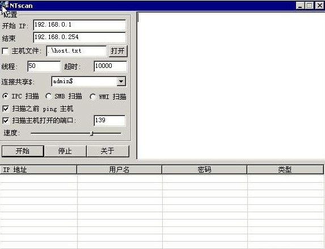The width and height of the screenshot is (325, 249).
Task: Maximize the NTscan window
Action: pyautogui.click(x=310, y=6)
